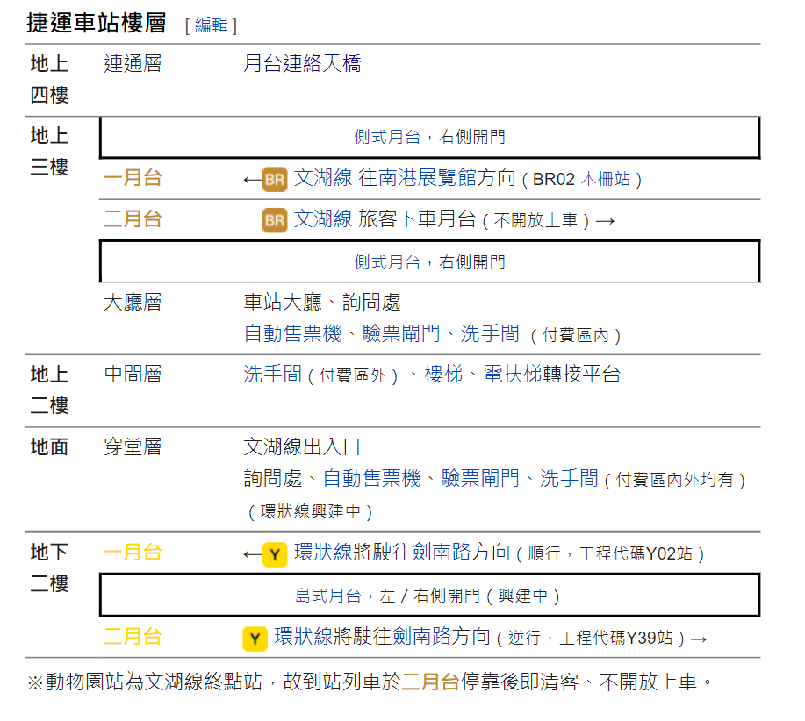805x721 pixels.
Task: Click the 穿堂層 cell
Action: 133,446
